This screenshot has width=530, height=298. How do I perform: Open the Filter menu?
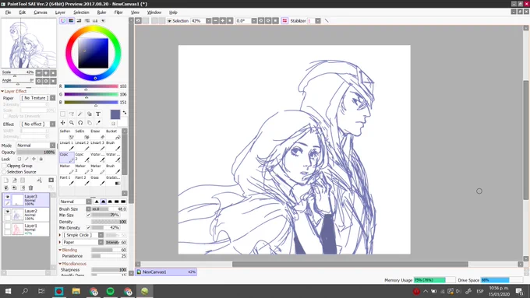[x=118, y=12]
